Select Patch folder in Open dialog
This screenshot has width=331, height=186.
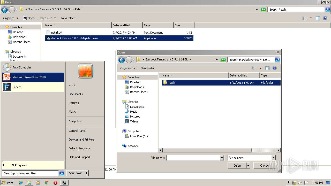click(x=221, y=83)
